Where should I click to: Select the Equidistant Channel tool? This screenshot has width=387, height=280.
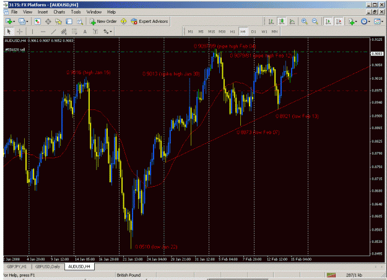[64, 32]
